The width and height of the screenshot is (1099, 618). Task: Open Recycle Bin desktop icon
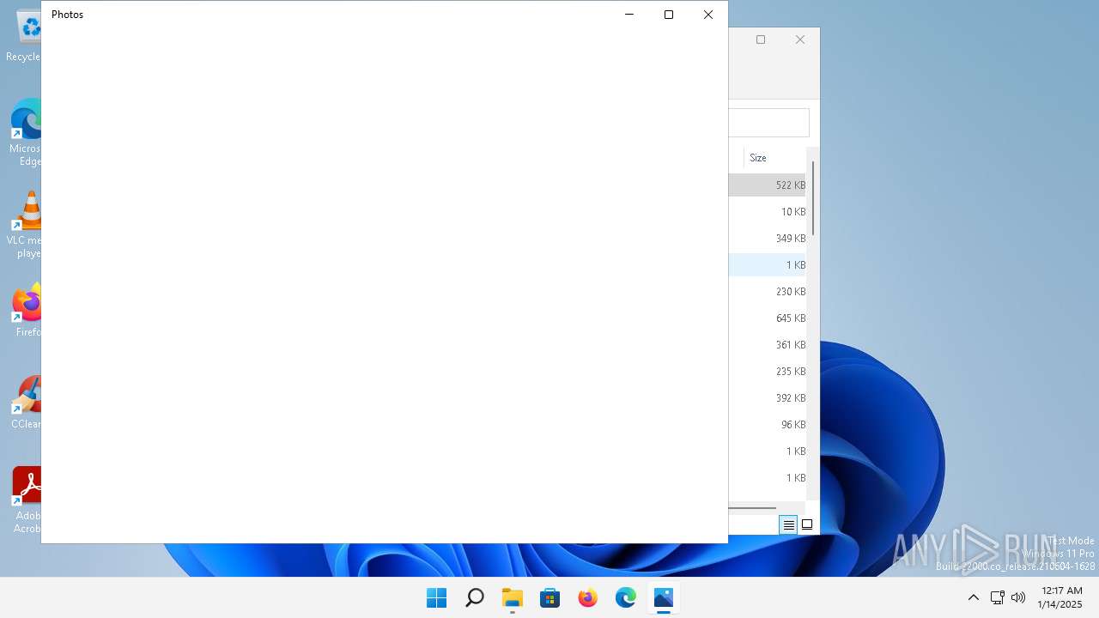(x=24, y=36)
